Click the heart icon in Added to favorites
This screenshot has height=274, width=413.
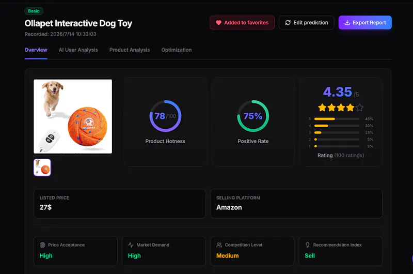(218, 23)
